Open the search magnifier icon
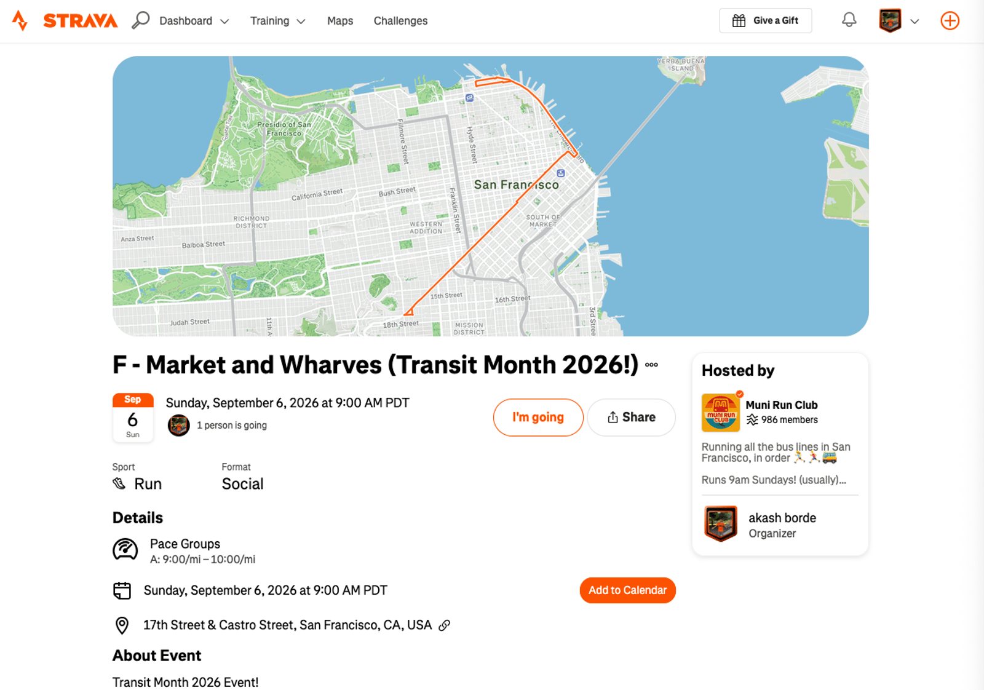Screen dimensions: 984x690 pos(140,20)
